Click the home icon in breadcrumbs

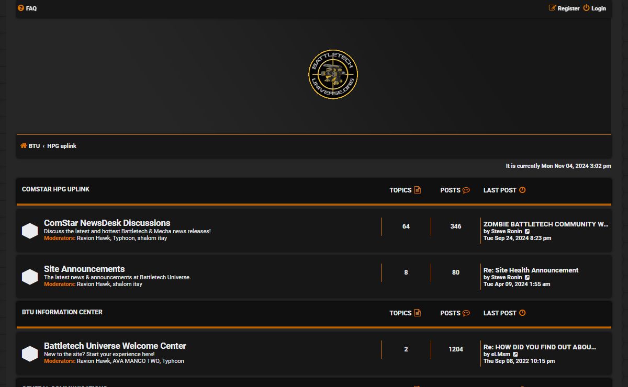coord(24,145)
